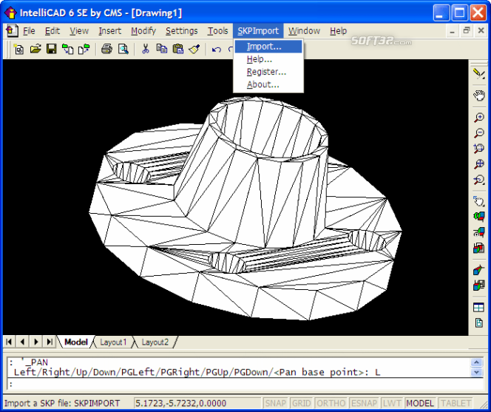Toggle GRID display in status bar
Screen dimensions: 491x412
301,403
